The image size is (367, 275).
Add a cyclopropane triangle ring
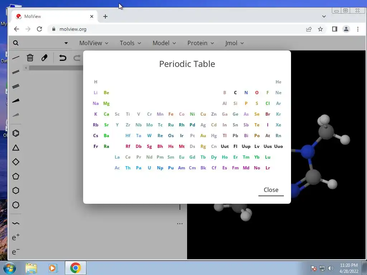coord(16,148)
